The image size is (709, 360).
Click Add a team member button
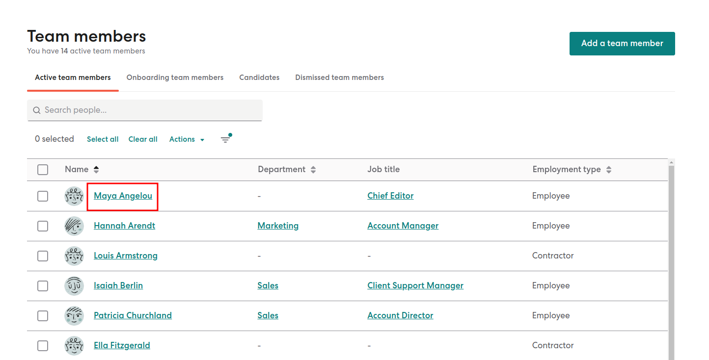622,44
